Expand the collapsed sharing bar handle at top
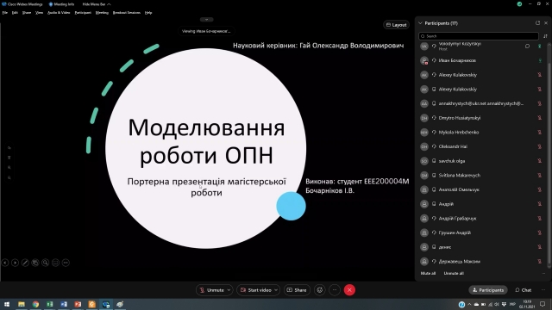The height and width of the screenshot is (310, 552). (x=207, y=19)
